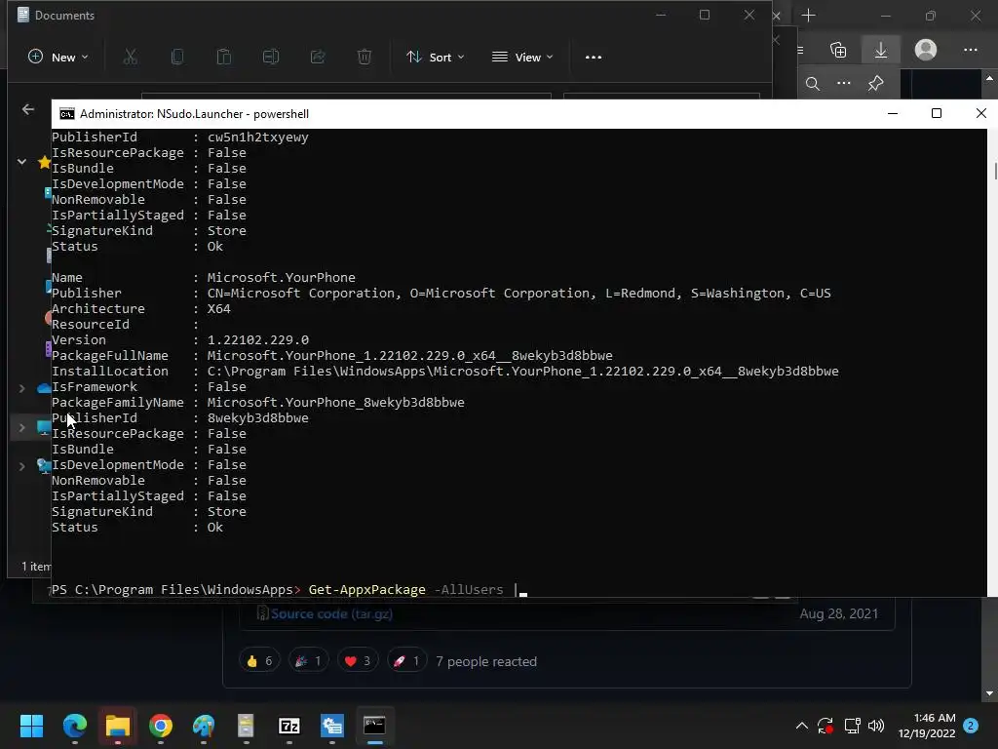Click the browser page scroll up arrow
998x749 pixels.
tap(989, 78)
